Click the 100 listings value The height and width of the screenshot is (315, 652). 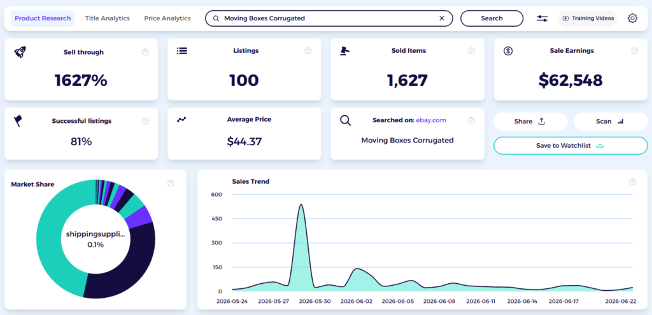tap(244, 80)
